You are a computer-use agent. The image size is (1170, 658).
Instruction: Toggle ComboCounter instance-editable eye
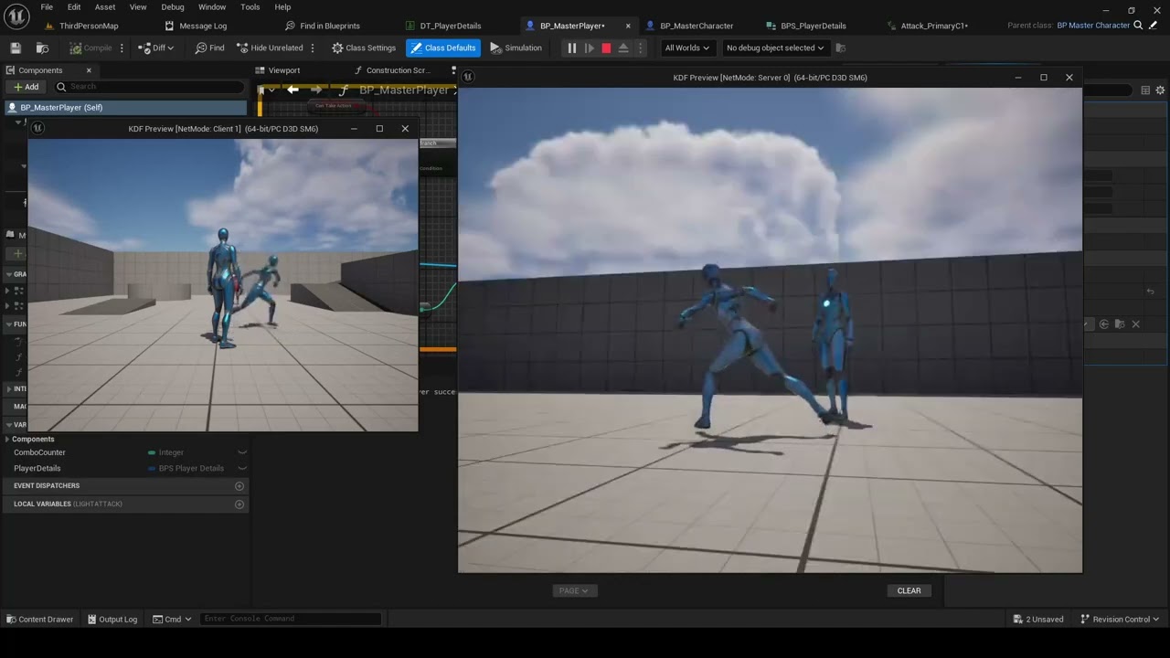point(242,452)
